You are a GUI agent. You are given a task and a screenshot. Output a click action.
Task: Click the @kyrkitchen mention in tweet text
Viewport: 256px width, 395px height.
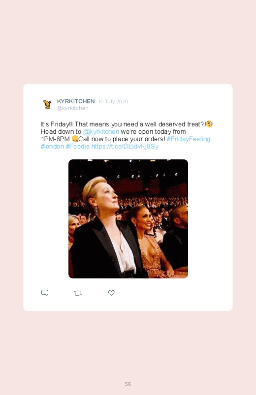click(101, 131)
